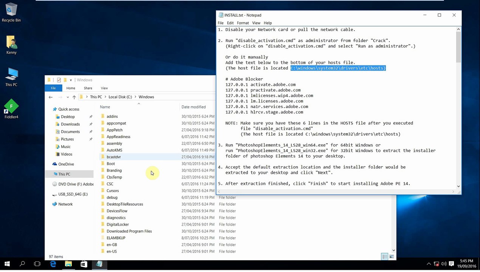The image size is (480, 272).
Task: Select the This PC desktop shortcut
Action: [x=11, y=77]
